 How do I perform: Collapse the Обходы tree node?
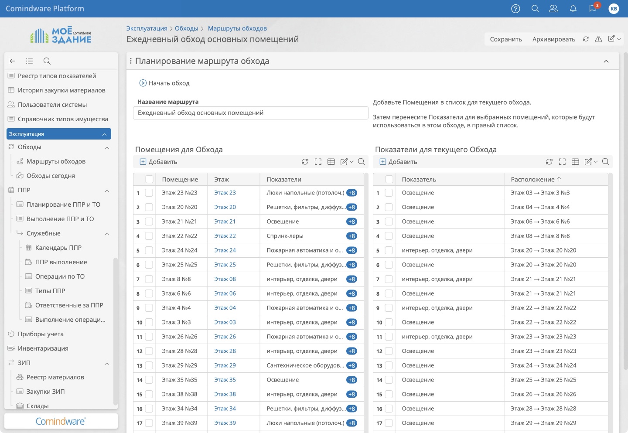point(107,148)
